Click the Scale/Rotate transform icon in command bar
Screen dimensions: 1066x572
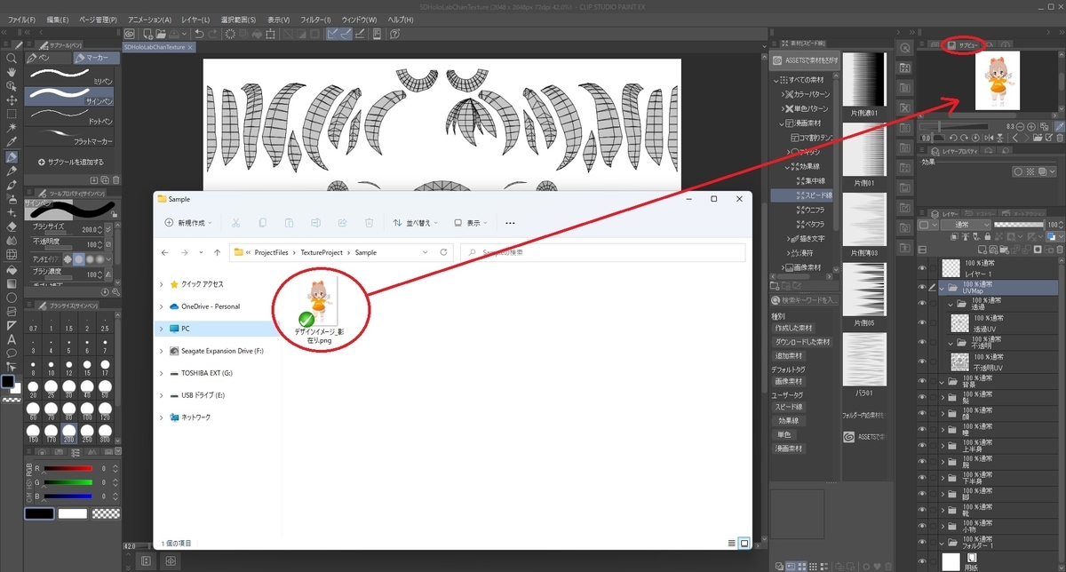[x=270, y=34]
